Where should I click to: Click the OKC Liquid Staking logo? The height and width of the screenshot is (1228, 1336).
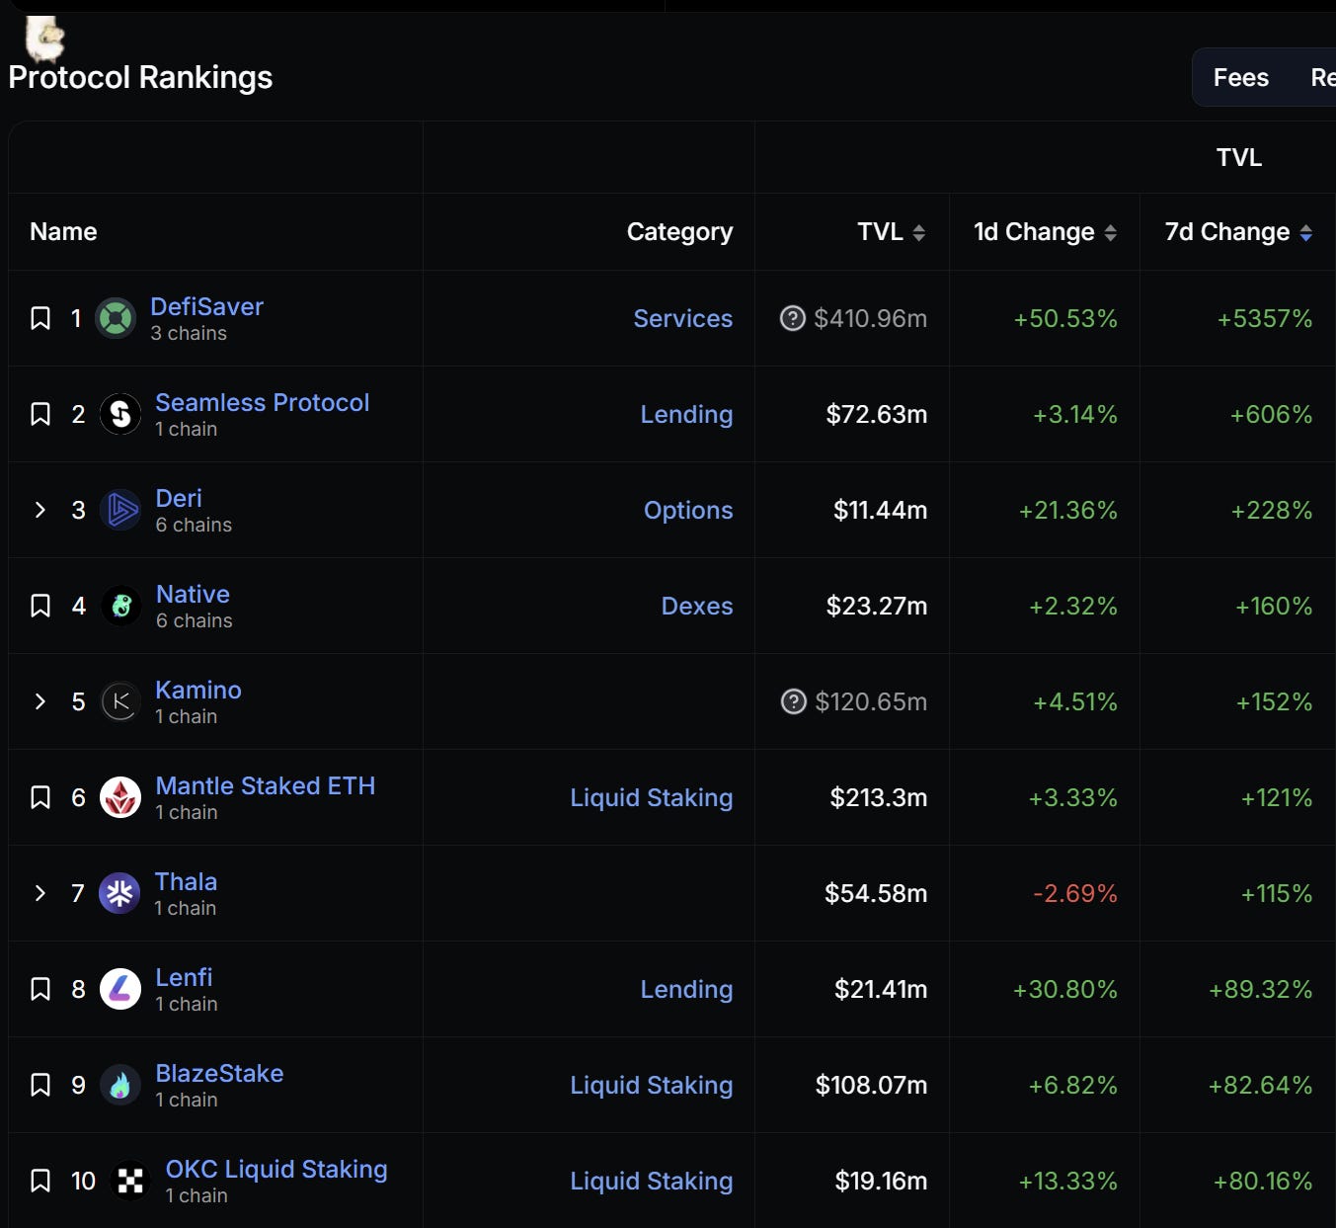coord(130,1181)
